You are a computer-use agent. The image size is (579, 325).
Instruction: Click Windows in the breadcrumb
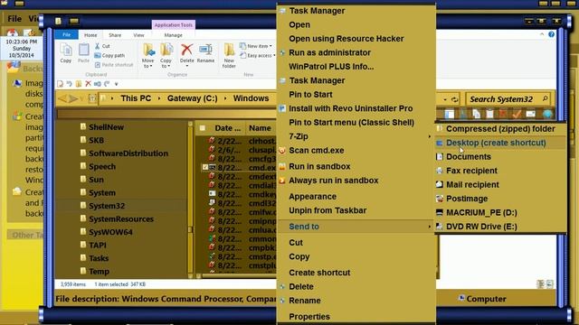pyautogui.click(x=251, y=98)
